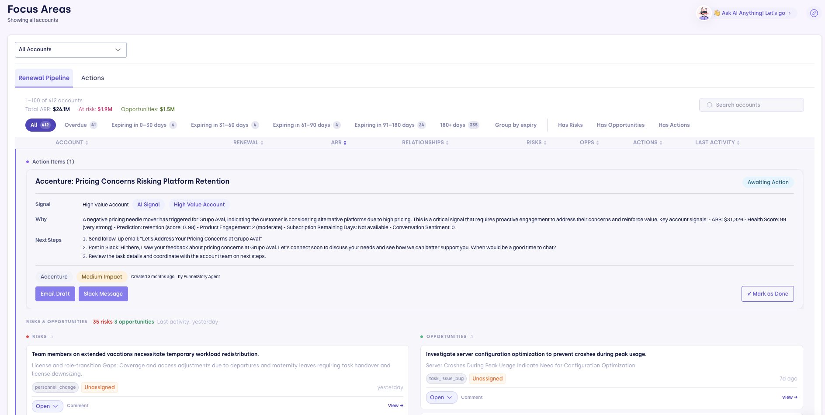Click View link on server optimization card
This screenshot has height=415, width=825.
pyautogui.click(x=790, y=398)
